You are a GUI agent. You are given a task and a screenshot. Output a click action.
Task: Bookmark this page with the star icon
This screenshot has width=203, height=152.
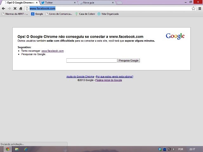point(193,9)
